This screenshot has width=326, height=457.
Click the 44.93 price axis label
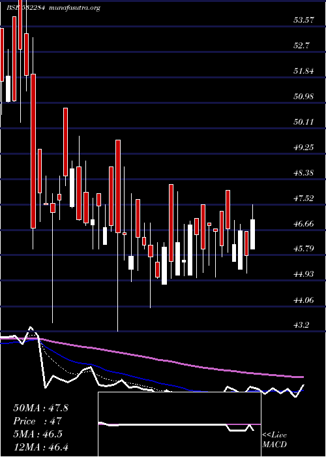[x=304, y=274]
